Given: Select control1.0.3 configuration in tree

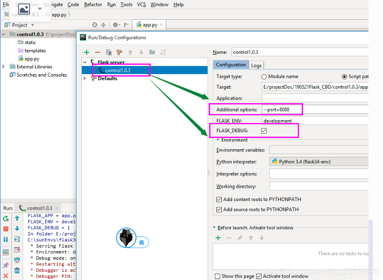Looking at the screenshot, I should click(x=145, y=70).
